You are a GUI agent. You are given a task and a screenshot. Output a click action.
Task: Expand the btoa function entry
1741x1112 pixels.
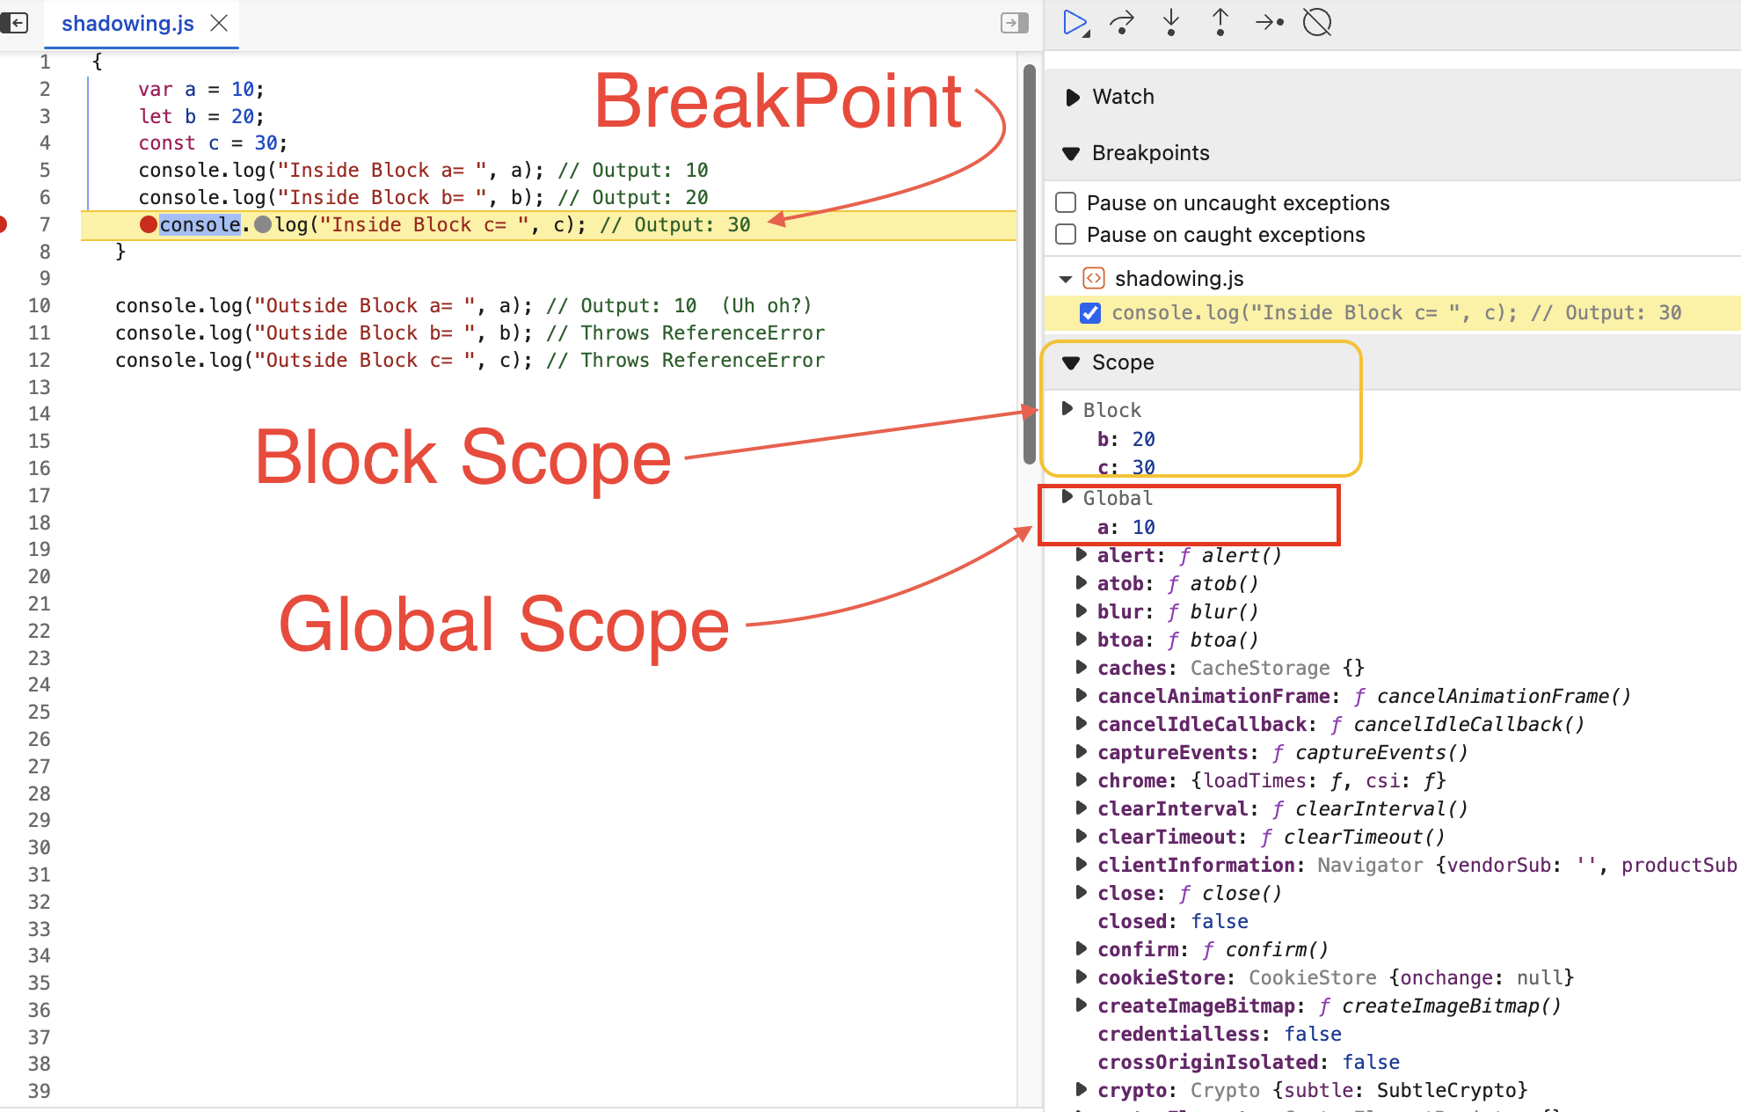pyautogui.click(x=1081, y=639)
